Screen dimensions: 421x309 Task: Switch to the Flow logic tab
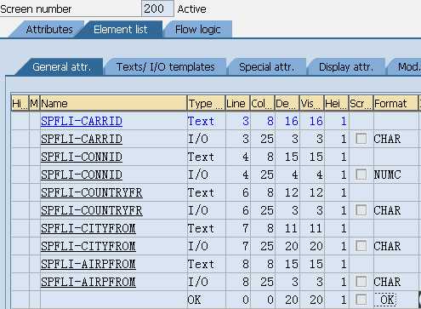click(x=197, y=30)
